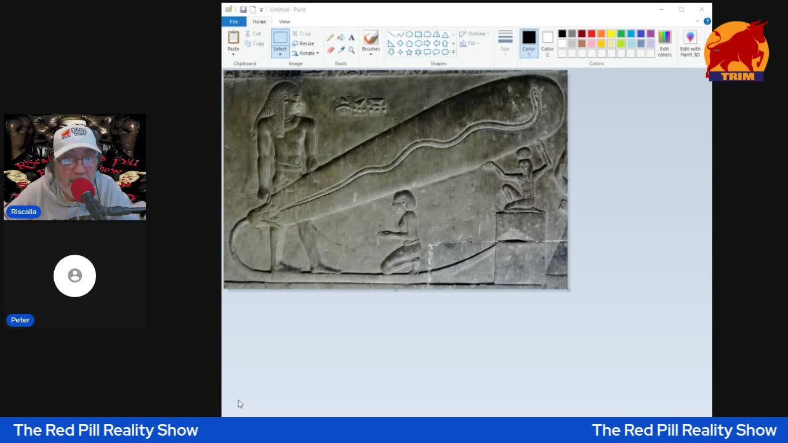Choose the green color swatch

(621, 33)
